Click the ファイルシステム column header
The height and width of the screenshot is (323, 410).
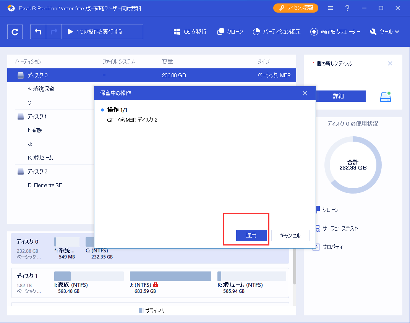(x=119, y=61)
